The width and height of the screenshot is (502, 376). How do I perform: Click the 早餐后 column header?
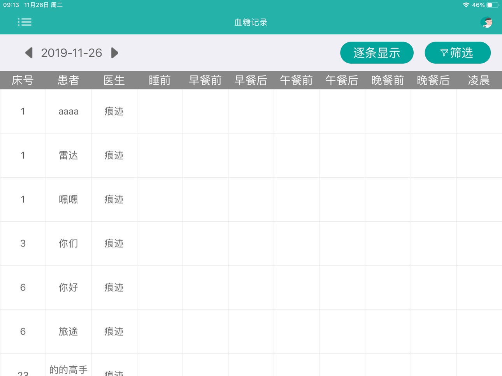coord(251,80)
